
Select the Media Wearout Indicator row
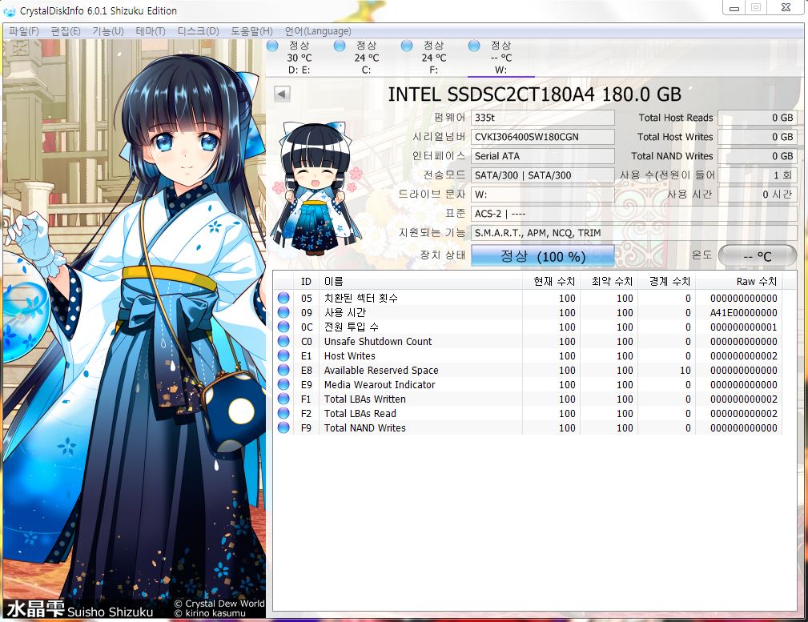[x=528, y=384]
